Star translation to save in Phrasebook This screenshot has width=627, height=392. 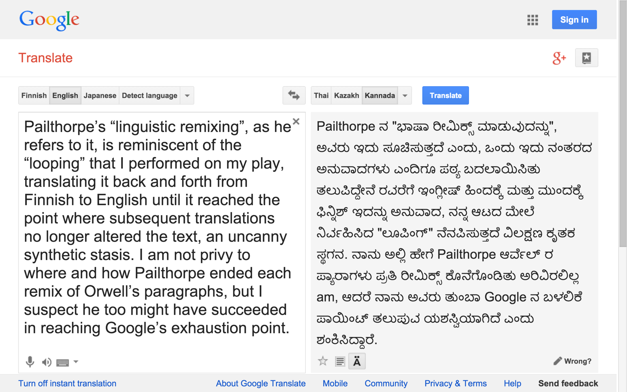point(323,361)
